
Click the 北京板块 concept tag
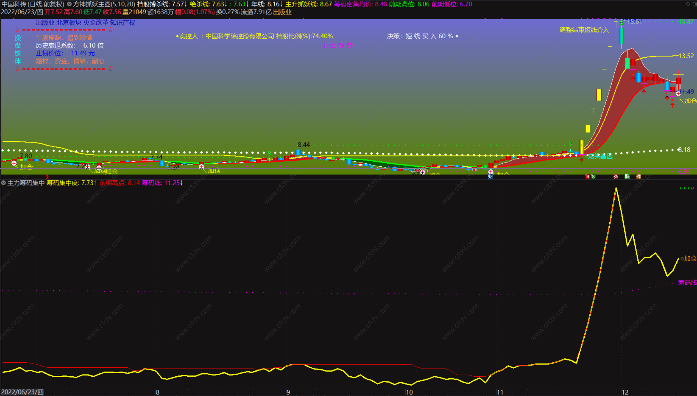click(x=69, y=22)
